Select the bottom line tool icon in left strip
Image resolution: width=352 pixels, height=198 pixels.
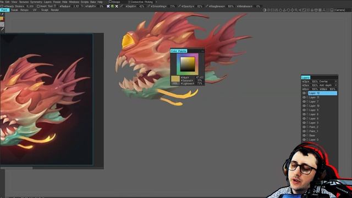click(x=2, y=29)
